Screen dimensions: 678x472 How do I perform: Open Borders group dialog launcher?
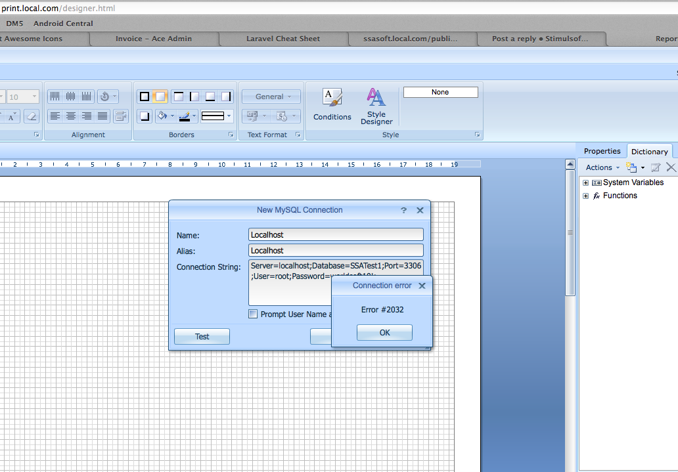[231, 135]
